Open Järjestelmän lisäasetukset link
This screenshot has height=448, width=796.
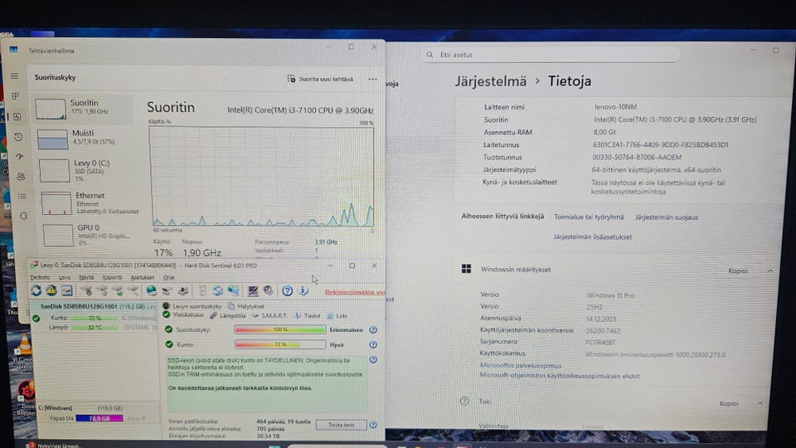coord(592,236)
